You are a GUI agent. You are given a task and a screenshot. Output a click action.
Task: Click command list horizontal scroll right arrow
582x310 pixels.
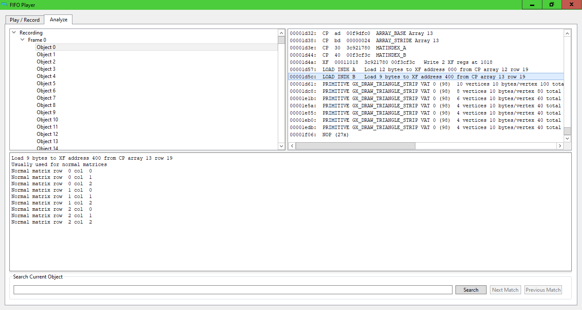pyautogui.click(x=560, y=146)
